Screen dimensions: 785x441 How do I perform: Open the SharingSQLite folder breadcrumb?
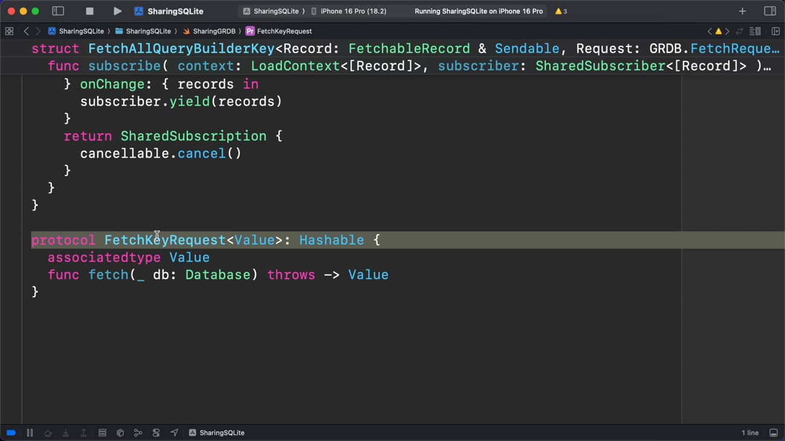(x=143, y=31)
